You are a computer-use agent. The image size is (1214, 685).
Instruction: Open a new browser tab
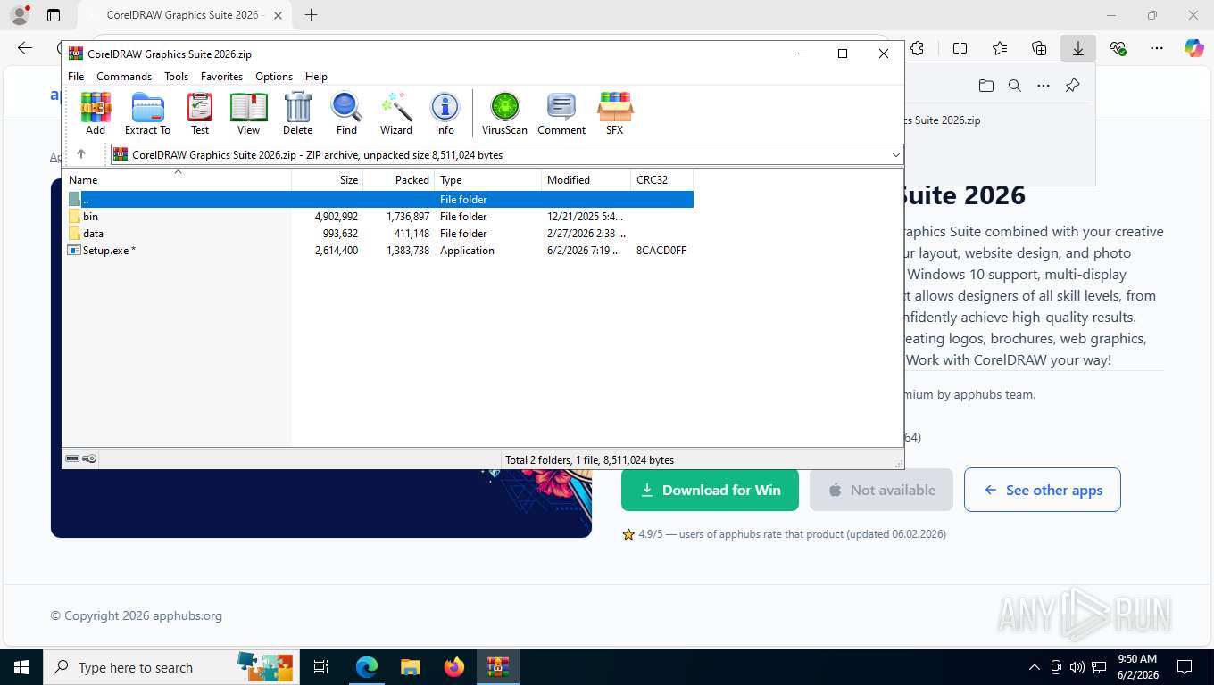pos(311,15)
